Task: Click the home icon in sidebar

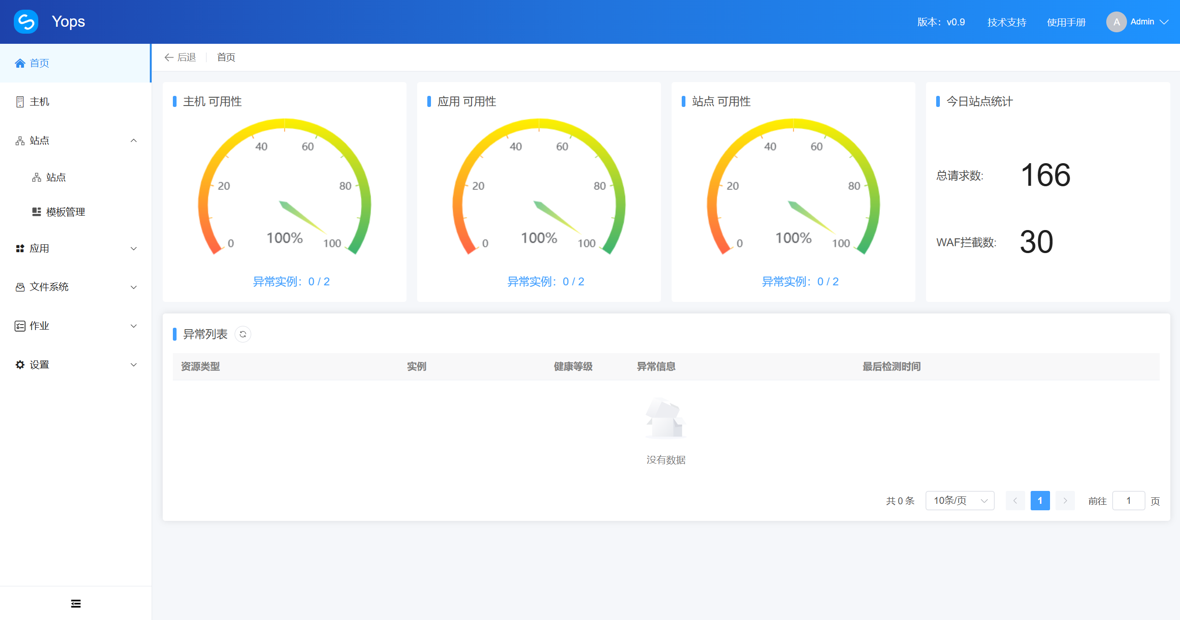Action: tap(20, 63)
